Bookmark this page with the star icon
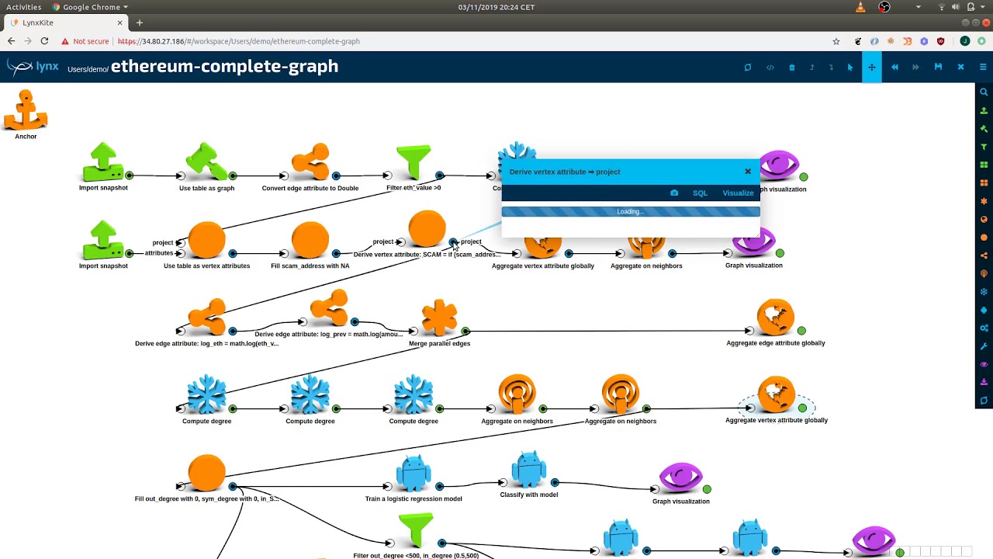 pos(836,41)
